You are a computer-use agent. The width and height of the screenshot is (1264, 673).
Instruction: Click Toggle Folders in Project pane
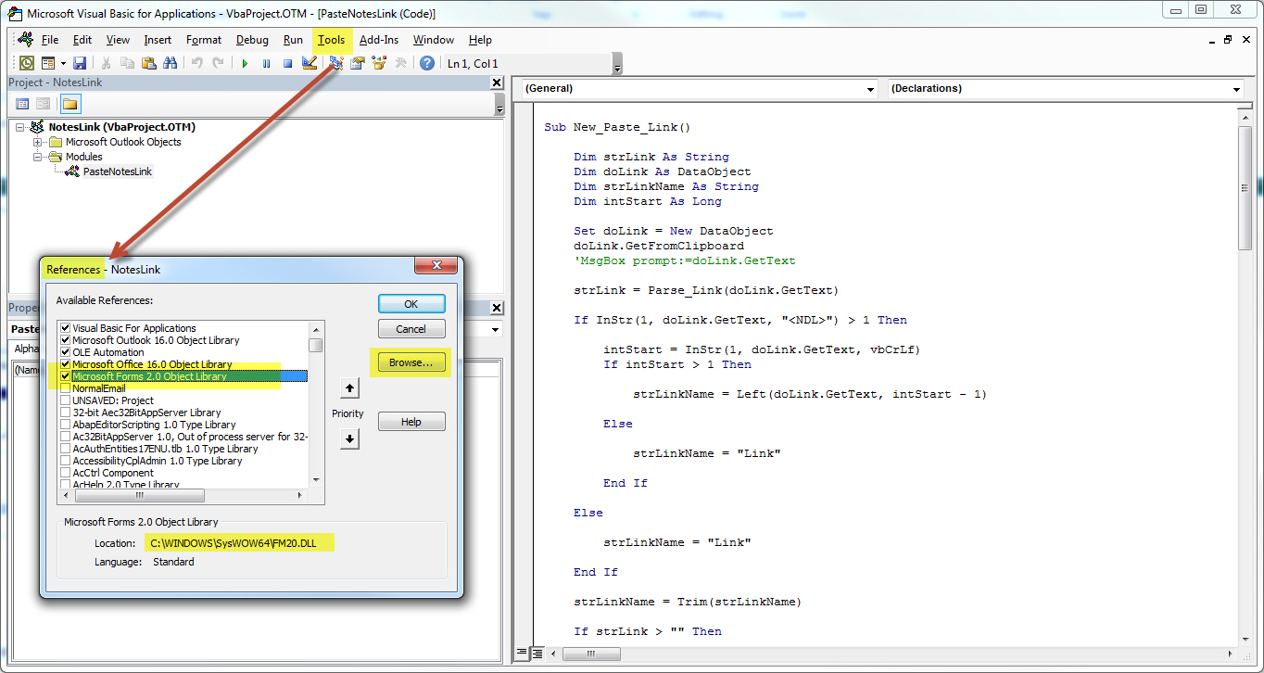pos(70,104)
